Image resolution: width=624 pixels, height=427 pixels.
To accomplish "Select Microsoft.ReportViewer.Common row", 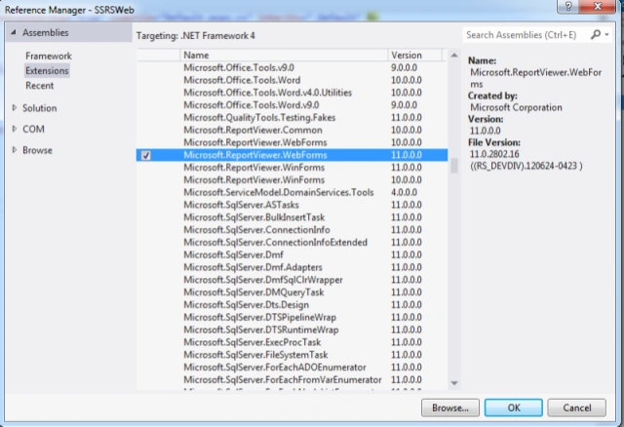I will pyautogui.click(x=292, y=130).
